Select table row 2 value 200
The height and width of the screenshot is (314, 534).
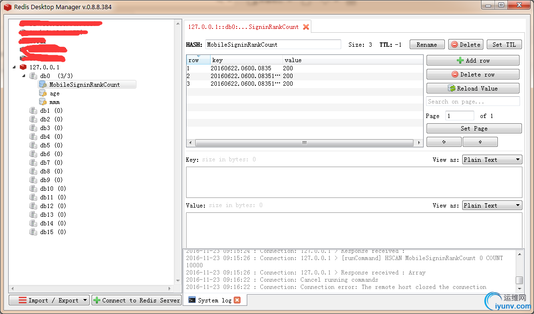tap(288, 76)
